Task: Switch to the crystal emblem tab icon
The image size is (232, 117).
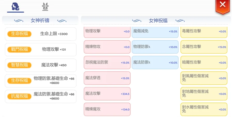Action: click(x=45, y=7)
